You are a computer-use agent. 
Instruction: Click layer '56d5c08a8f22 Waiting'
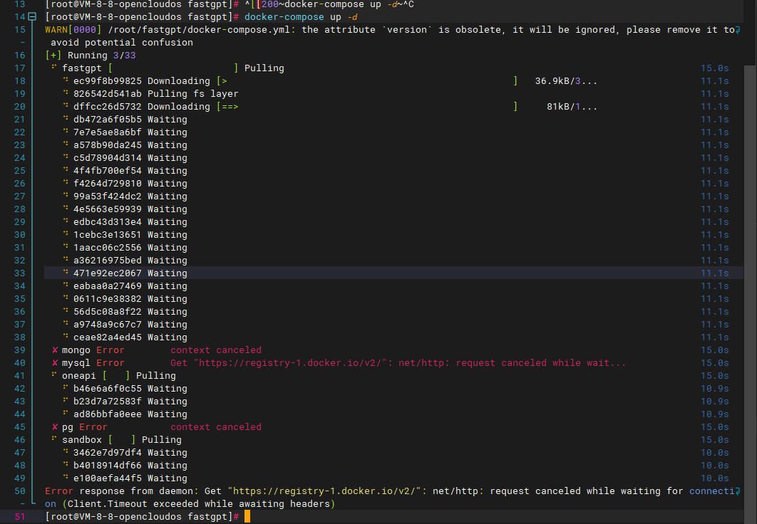click(130, 311)
